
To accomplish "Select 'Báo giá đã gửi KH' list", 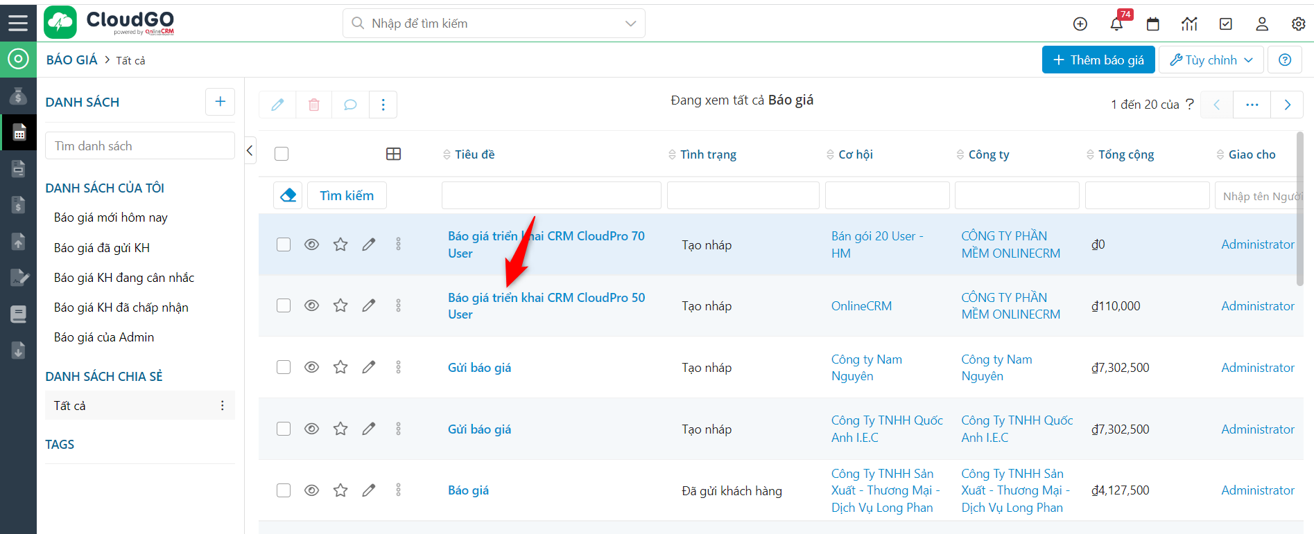I will 102,248.
